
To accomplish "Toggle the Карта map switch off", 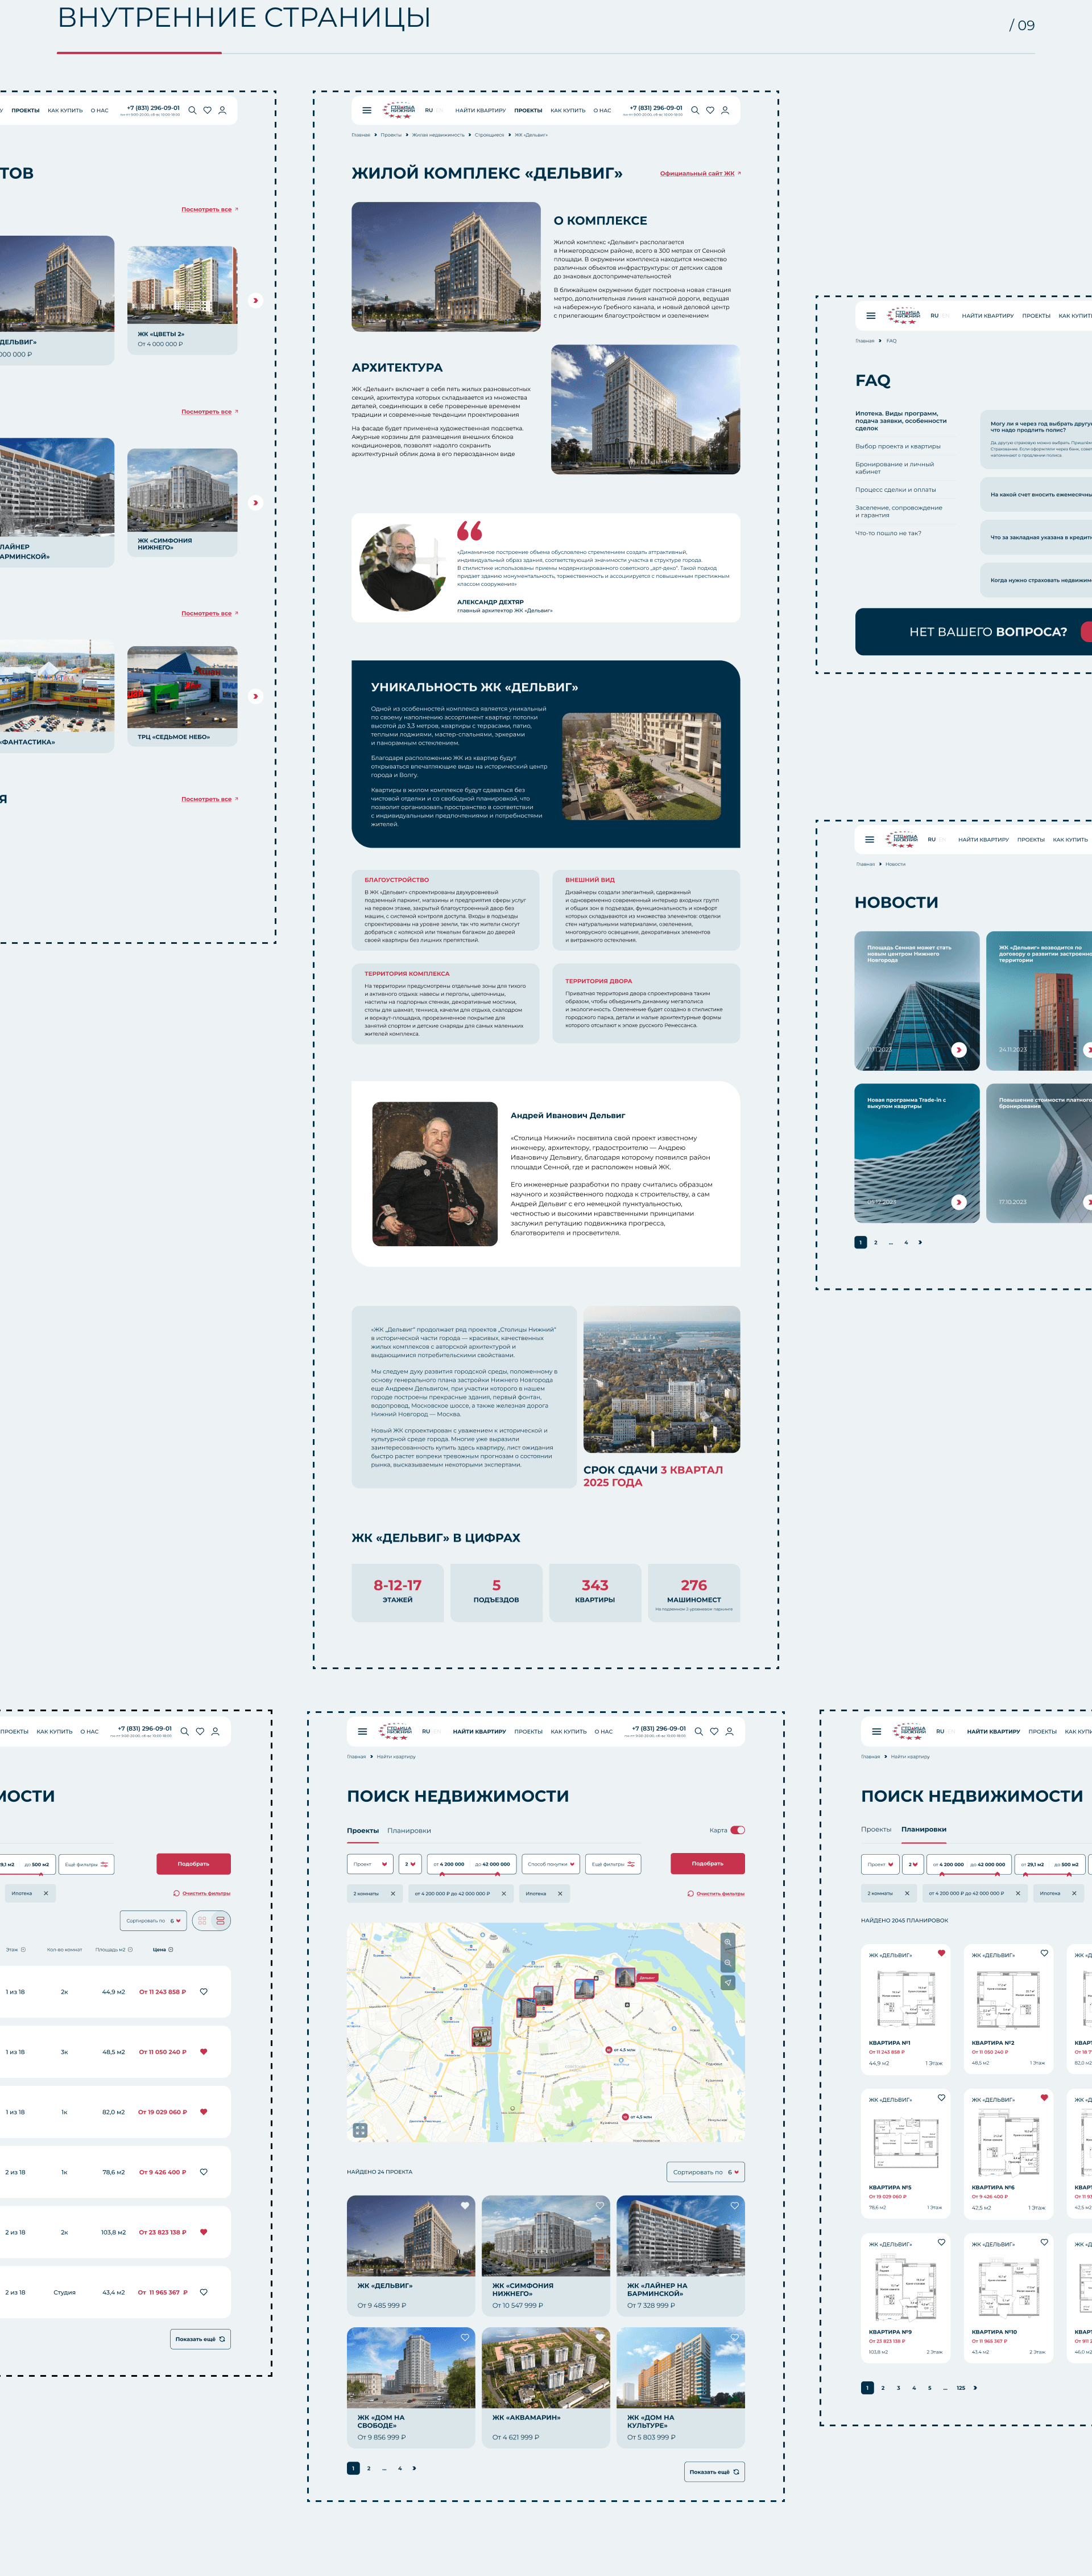I will tap(737, 1830).
